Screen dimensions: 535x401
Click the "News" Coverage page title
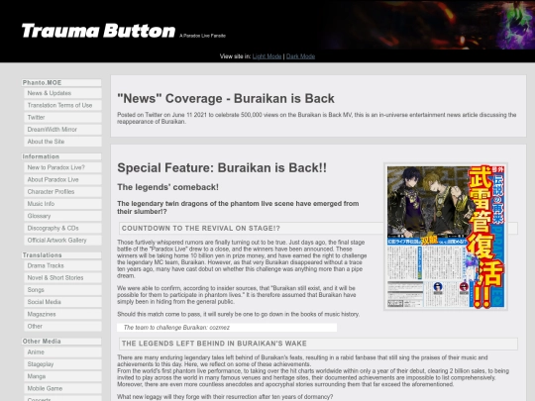click(x=226, y=99)
